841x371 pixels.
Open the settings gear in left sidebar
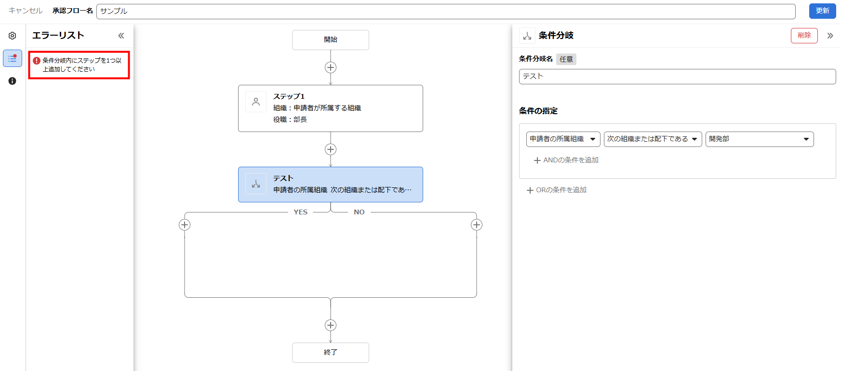(x=13, y=36)
